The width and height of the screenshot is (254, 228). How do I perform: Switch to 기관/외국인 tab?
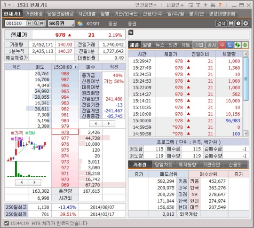[126, 14]
